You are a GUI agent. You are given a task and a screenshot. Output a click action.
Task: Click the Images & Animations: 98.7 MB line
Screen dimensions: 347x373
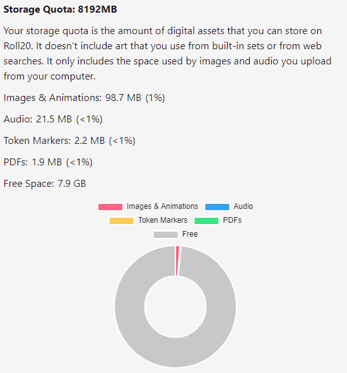[x=84, y=98]
